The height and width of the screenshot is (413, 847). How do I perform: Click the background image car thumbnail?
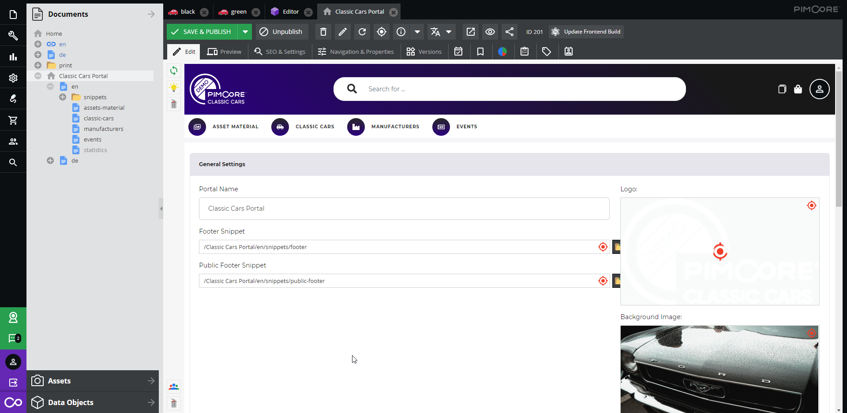720,369
